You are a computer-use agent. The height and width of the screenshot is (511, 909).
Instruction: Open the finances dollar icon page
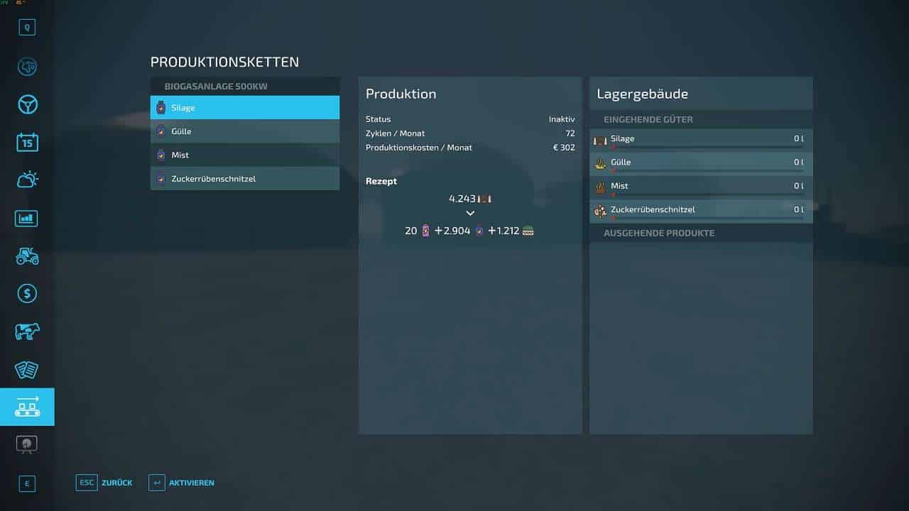tap(27, 293)
